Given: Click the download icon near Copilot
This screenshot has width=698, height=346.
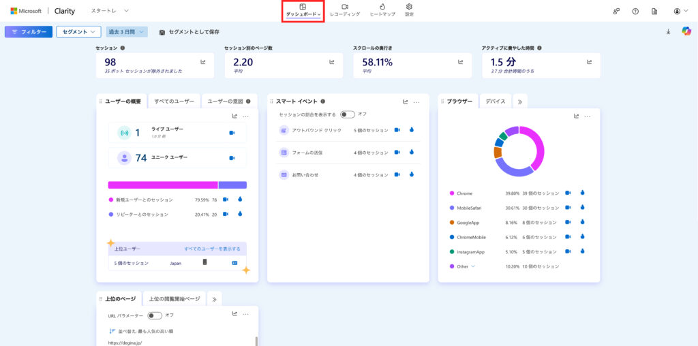Looking at the screenshot, I should pos(668,31).
